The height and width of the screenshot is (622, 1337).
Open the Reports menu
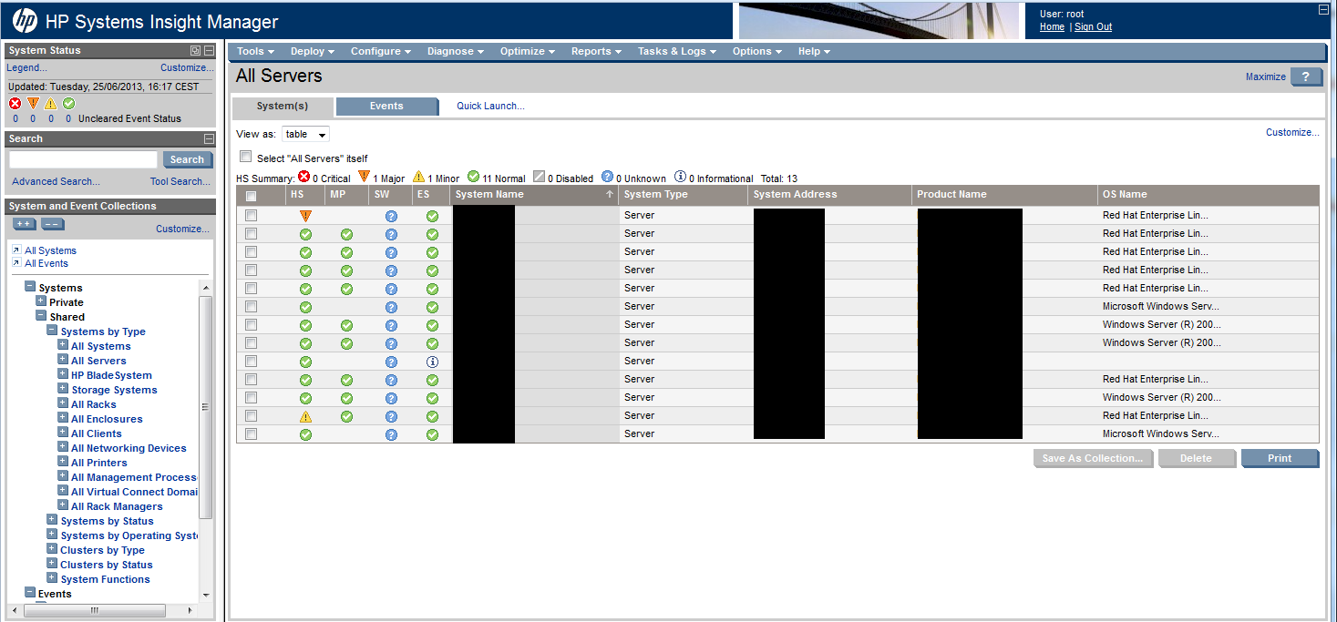(x=596, y=51)
